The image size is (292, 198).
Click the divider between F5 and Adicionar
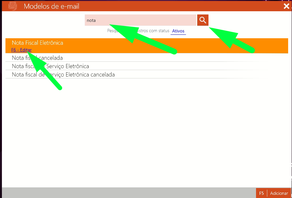pyautogui.click(x=267, y=193)
